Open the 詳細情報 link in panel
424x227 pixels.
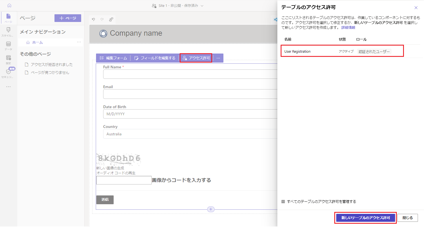(348, 28)
